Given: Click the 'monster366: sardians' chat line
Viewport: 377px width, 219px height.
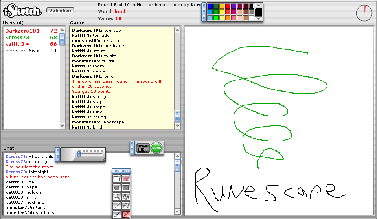Looking at the screenshot, I should point(29,212).
